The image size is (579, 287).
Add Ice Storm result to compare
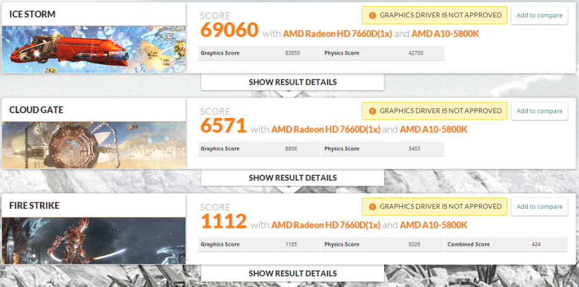pyautogui.click(x=539, y=16)
